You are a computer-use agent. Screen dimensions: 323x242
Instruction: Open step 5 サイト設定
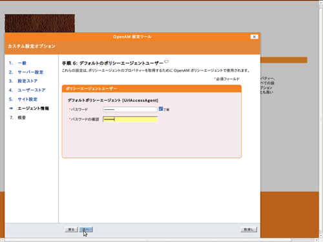coord(27,99)
